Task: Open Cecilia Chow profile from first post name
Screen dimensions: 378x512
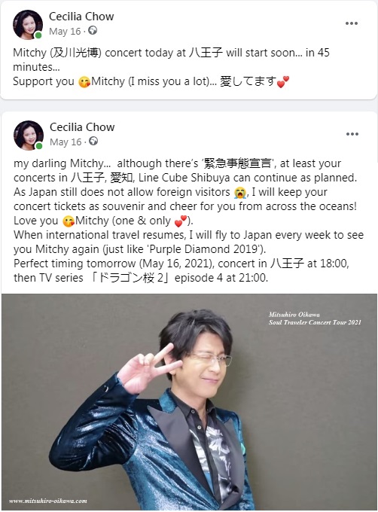Action: pos(81,17)
